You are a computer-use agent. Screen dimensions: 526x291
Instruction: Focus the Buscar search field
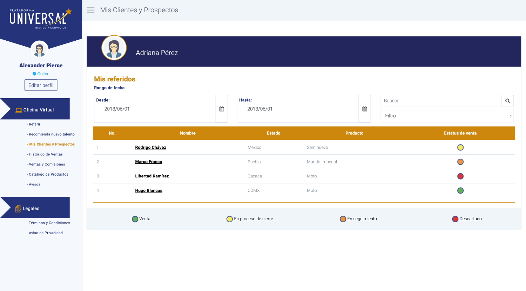(x=441, y=101)
